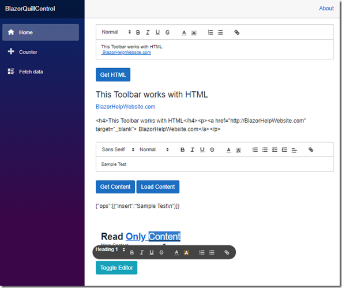The width and height of the screenshot is (342, 288).
Task: Click bullet list icon in the dark bubble toolbar
Action: pos(212,252)
